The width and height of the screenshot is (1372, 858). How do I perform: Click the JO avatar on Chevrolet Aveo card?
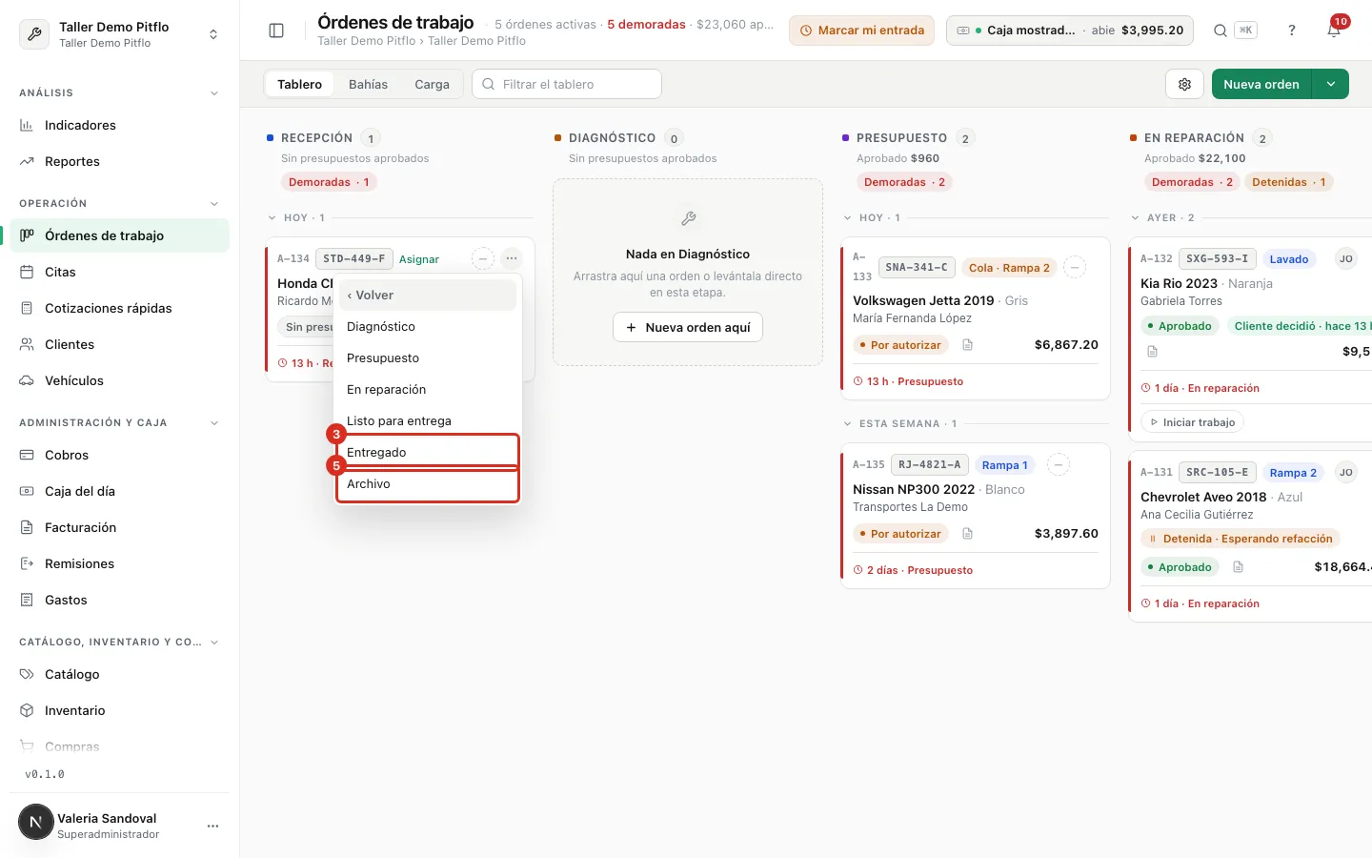coord(1345,472)
